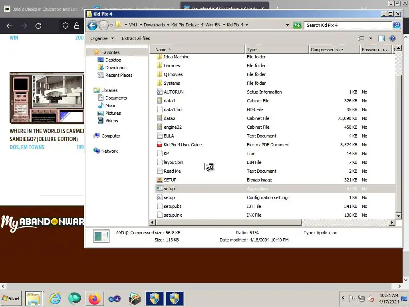Select the setup.inx file row

pyautogui.click(x=275, y=215)
